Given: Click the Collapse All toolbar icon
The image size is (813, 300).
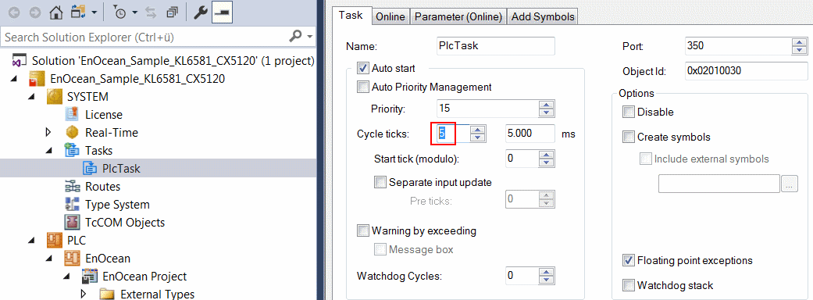Looking at the screenshot, I should [172, 13].
